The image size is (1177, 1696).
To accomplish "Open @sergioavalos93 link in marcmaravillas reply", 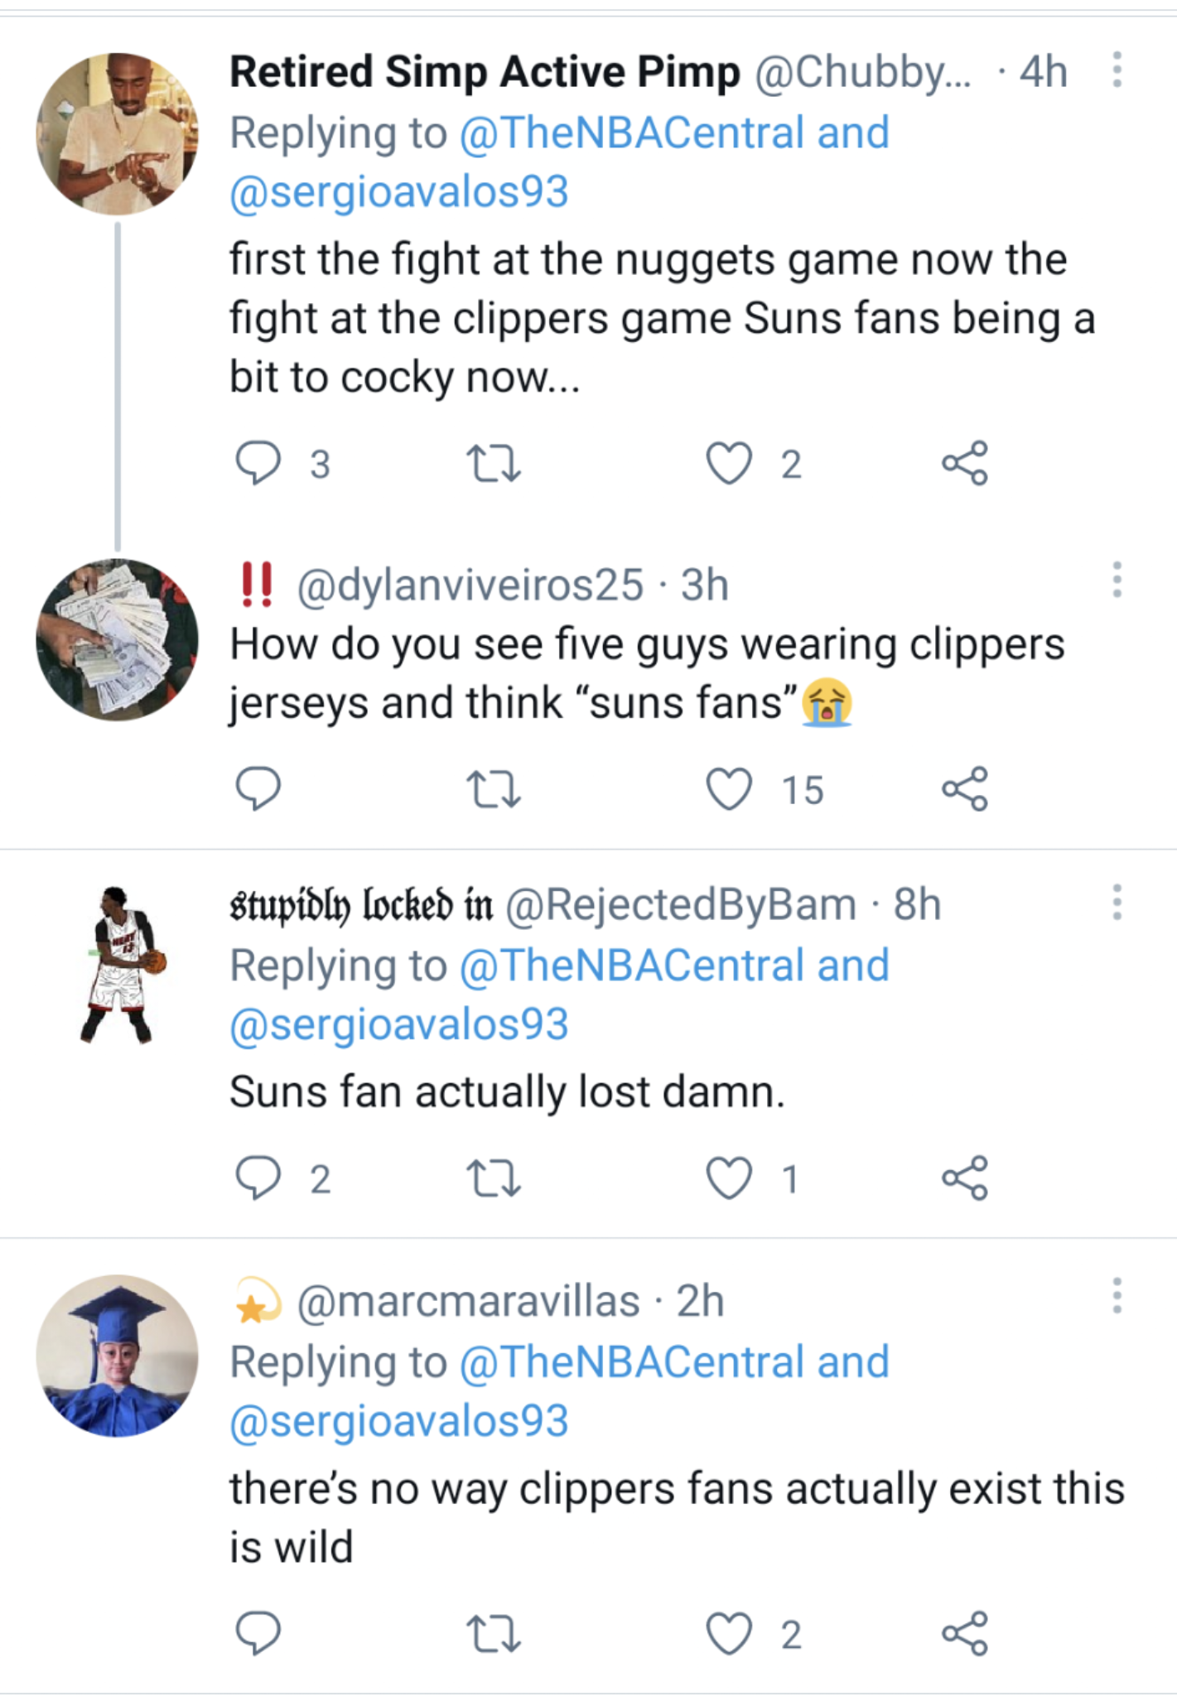I will coord(399,1421).
